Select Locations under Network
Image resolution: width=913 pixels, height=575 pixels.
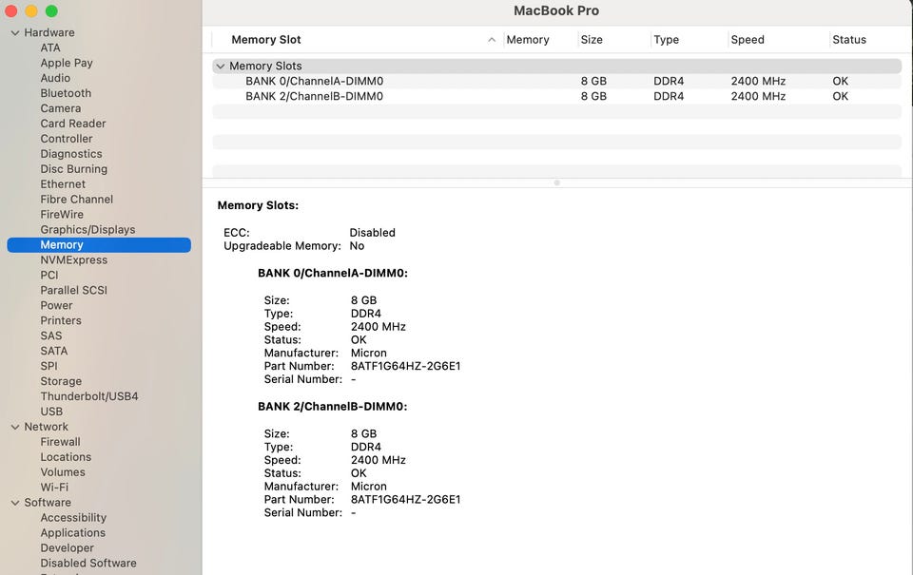pyautogui.click(x=66, y=457)
